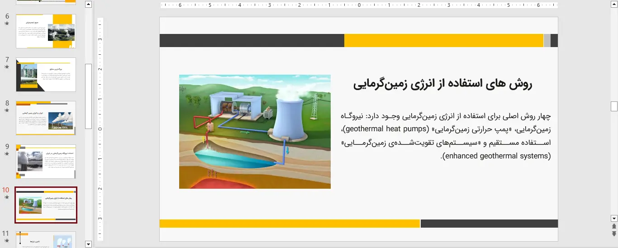Click the thumbnail pane scrollbar handle
This screenshot has width=618, height=248.
(x=88, y=96)
